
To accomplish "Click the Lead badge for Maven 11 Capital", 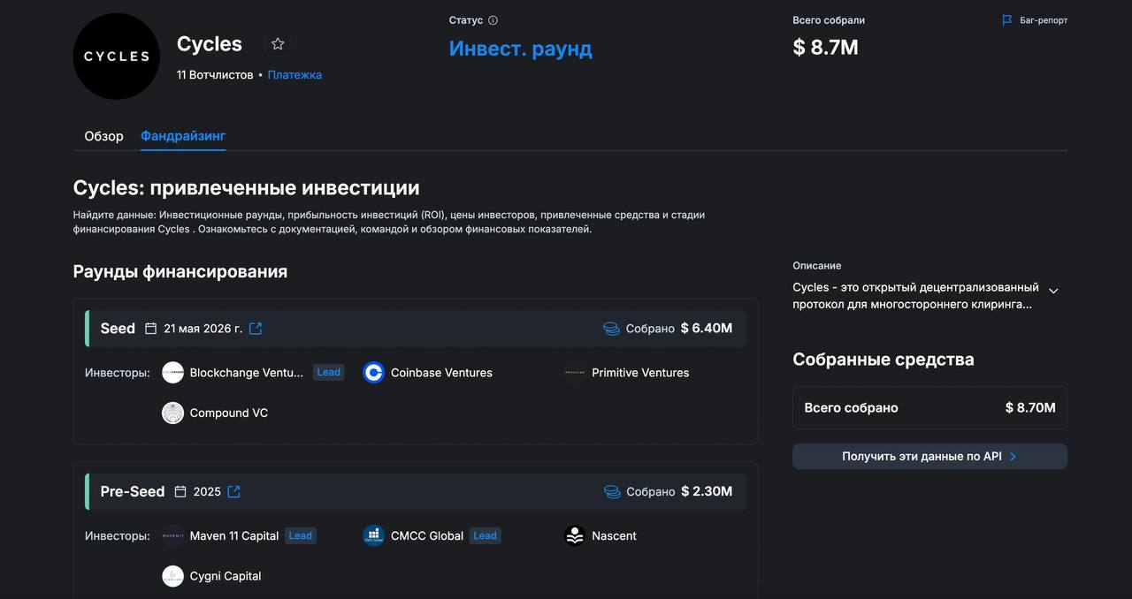I will coord(301,535).
